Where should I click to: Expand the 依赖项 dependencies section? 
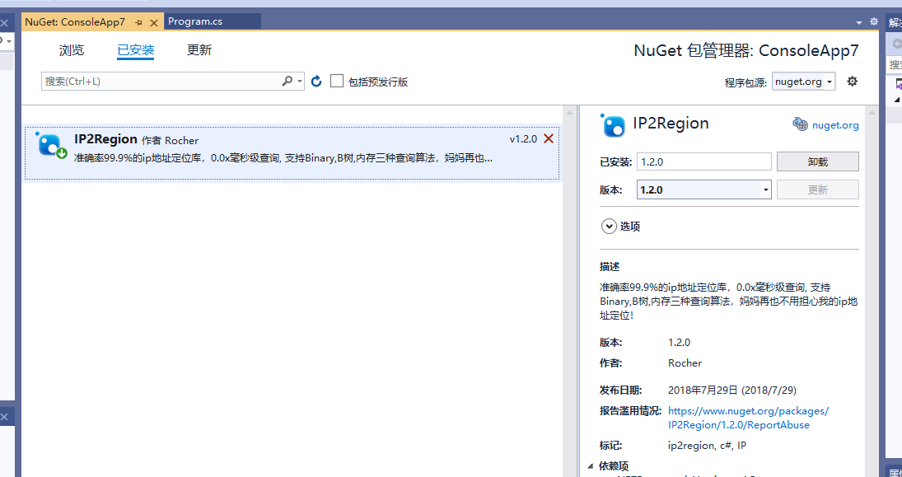pos(591,465)
